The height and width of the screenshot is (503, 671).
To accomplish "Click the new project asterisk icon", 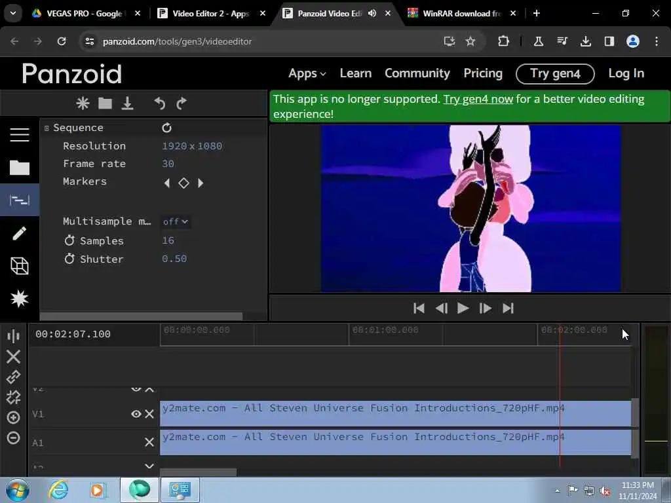I will coord(83,103).
